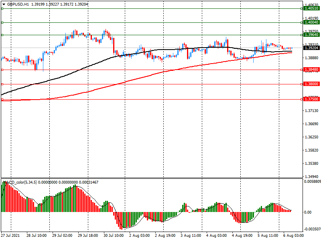Screen dimensions: 321x240
Task: Click the 6 Aug 03:00 time label
Action: (294, 236)
